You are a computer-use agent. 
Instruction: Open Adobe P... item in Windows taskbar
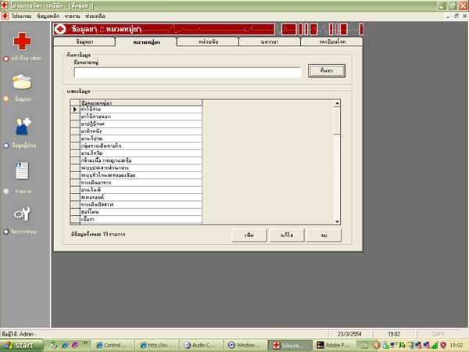332,344
